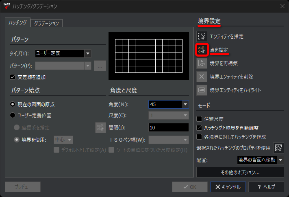The height and width of the screenshot is (197, 289).
Task: Click the 間隔(I) input field
Action: tap(168, 127)
